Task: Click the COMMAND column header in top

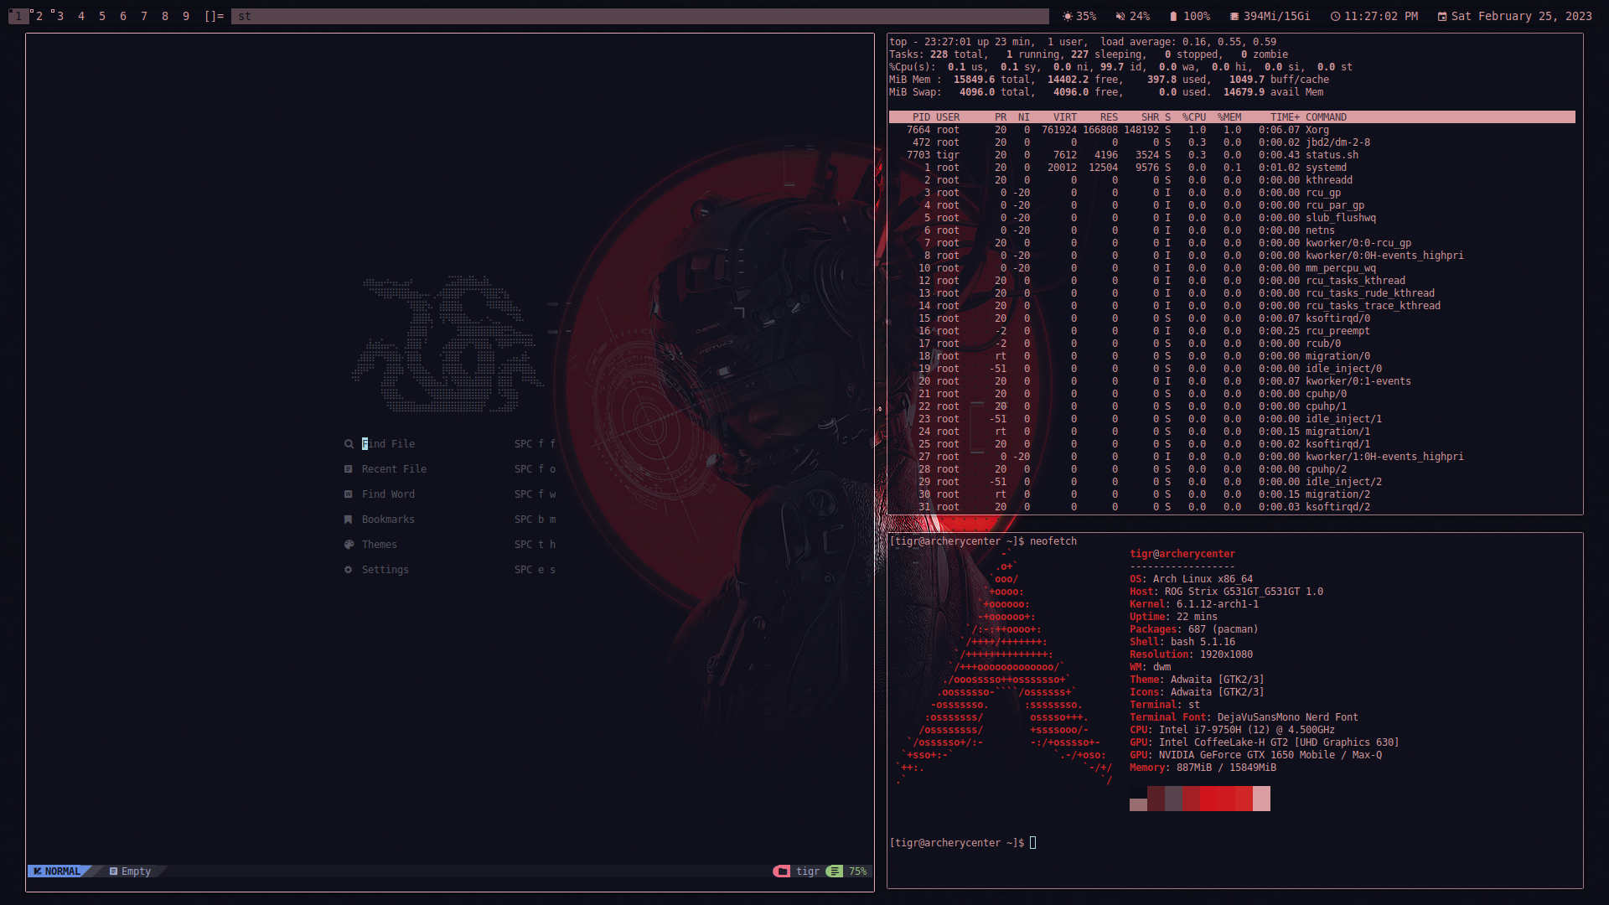Action: tap(1326, 117)
